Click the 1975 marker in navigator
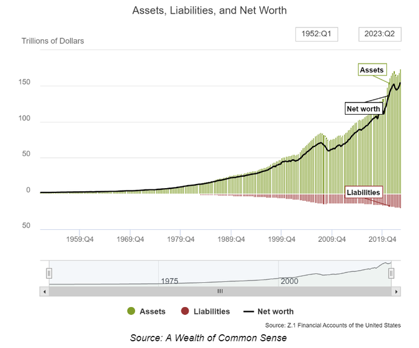 [x=169, y=281]
